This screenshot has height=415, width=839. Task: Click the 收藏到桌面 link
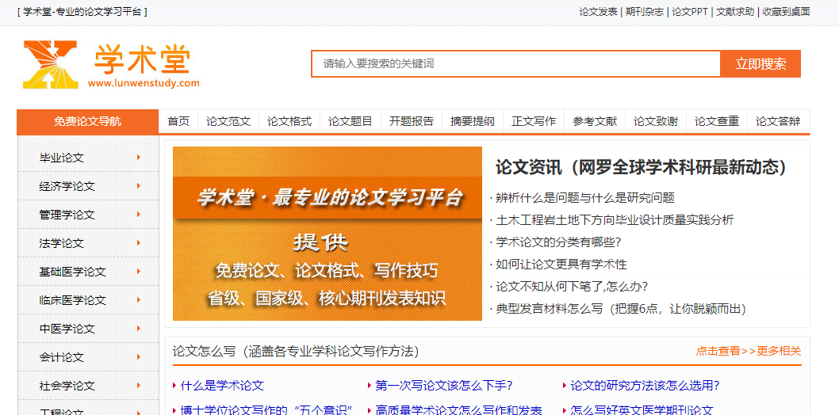(x=786, y=12)
